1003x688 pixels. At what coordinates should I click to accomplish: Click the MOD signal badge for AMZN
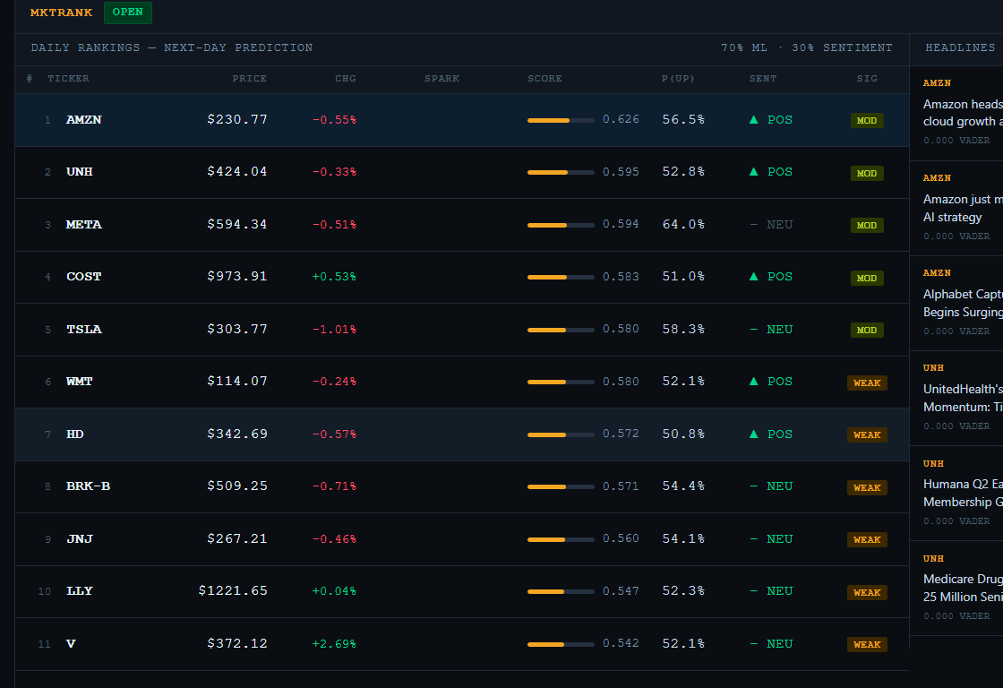pos(867,120)
